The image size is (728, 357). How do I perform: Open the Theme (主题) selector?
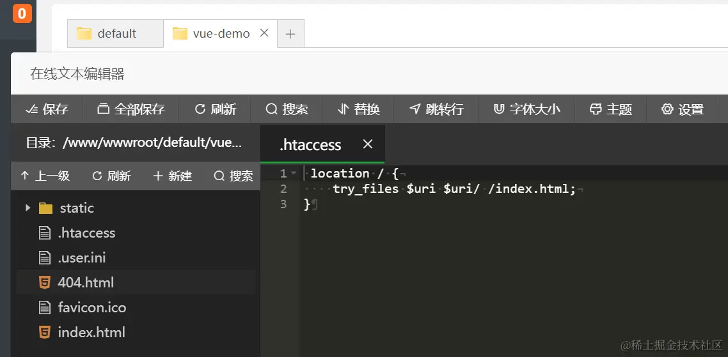[x=596, y=109]
